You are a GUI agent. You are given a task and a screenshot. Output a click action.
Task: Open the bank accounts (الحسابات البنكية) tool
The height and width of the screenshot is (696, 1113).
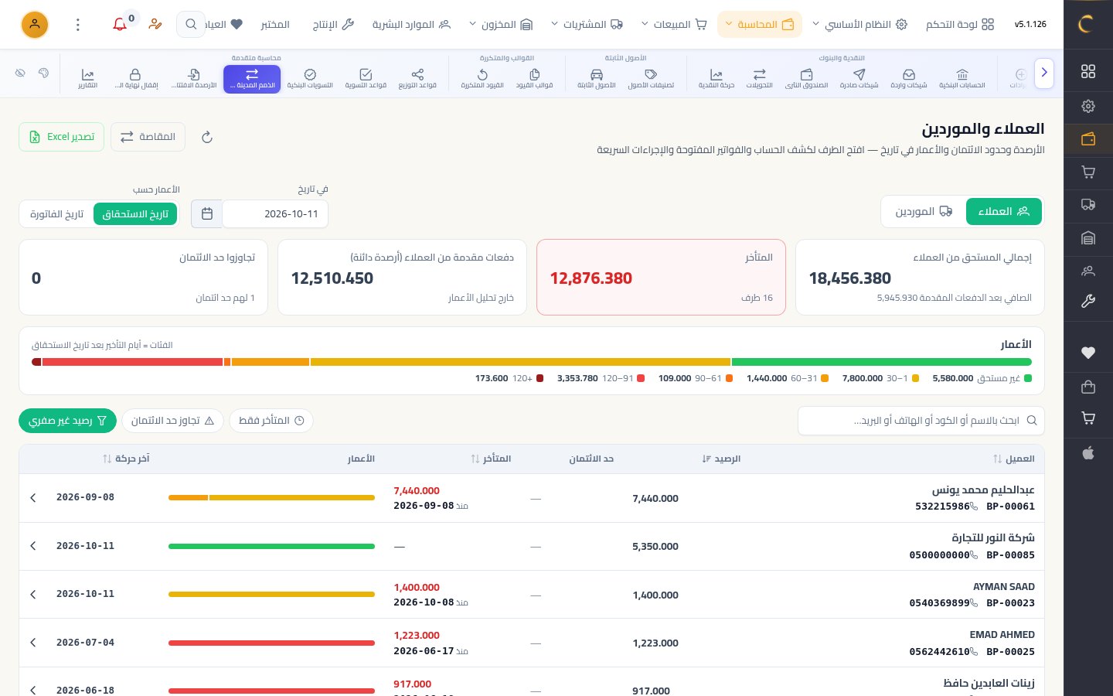pyautogui.click(x=962, y=79)
